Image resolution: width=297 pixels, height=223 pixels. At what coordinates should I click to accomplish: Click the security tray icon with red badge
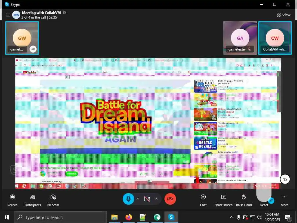pyautogui.click(x=245, y=217)
